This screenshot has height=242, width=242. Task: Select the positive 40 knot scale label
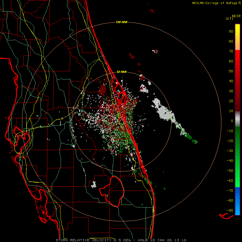click(231, 81)
